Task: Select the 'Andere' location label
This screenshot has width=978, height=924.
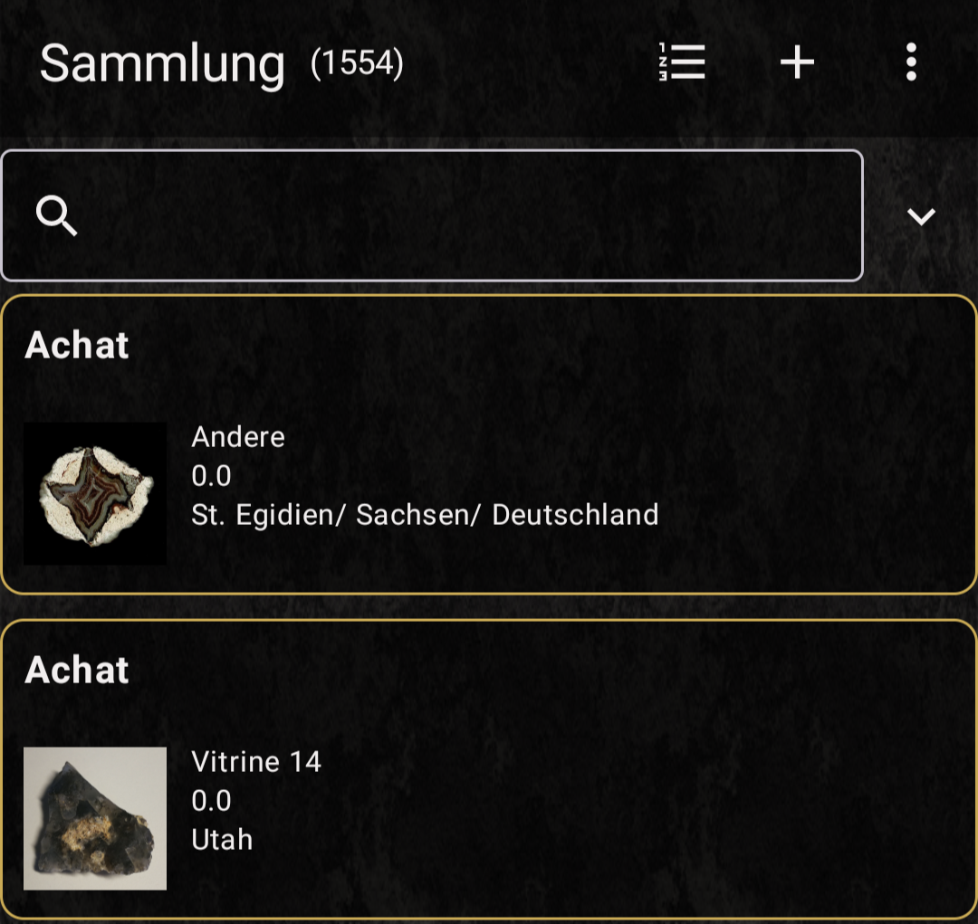Action: point(238,437)
